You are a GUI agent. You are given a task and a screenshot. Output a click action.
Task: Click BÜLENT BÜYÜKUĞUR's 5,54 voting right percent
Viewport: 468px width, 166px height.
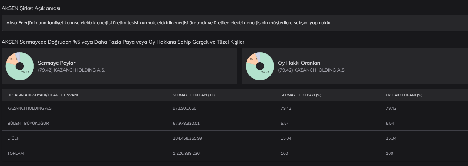point(390,123)
